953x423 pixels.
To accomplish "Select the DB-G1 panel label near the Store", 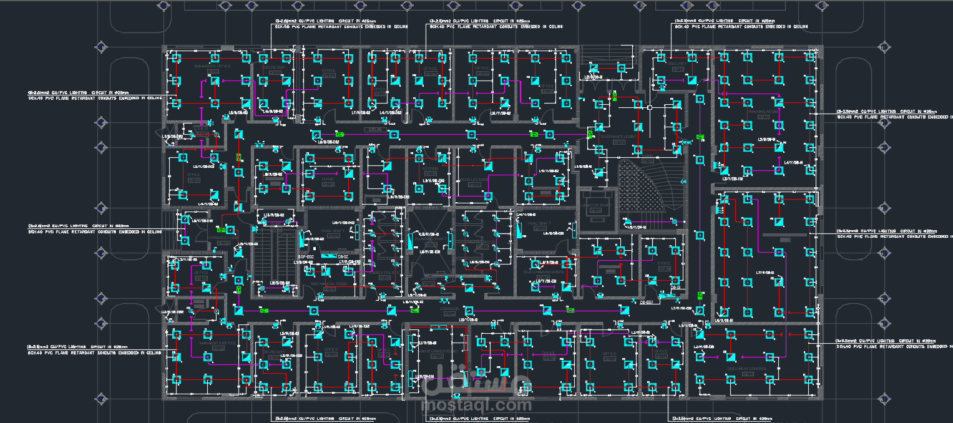I will pos(675,288).
